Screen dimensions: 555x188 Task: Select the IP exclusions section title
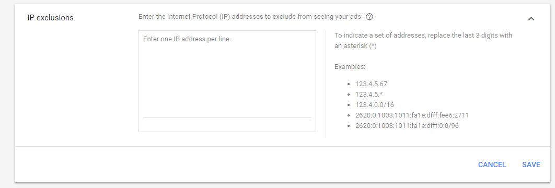tap(50, 18)
